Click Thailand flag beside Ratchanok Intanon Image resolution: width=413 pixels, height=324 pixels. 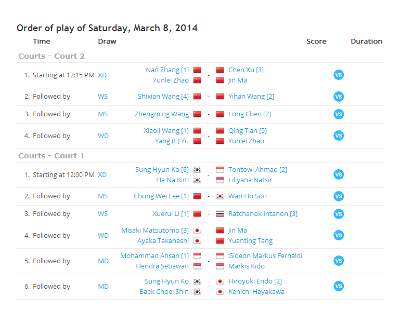click(220, 214)
